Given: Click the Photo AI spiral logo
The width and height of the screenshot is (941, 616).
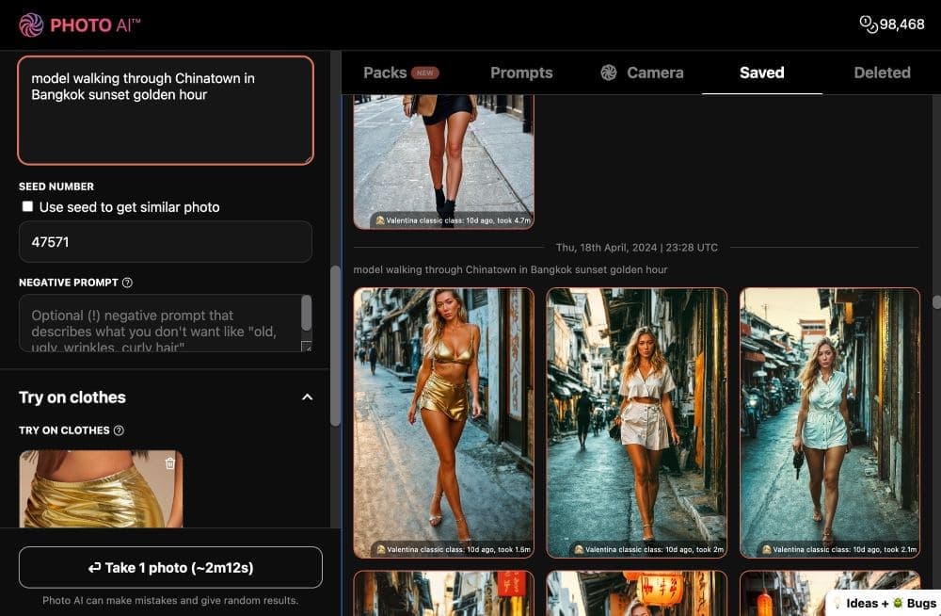Looking at the screenshot, I should 31,24.
